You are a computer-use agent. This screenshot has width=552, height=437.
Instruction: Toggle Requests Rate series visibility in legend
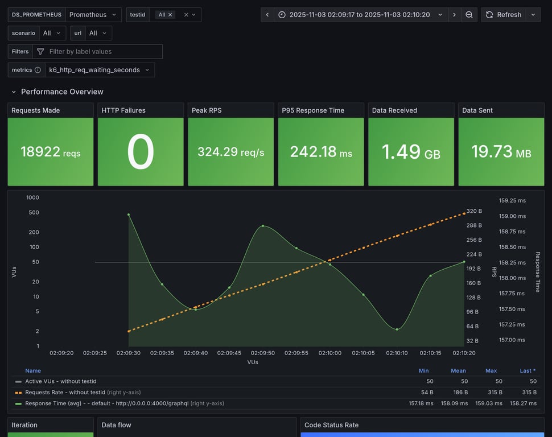point(65,392)
